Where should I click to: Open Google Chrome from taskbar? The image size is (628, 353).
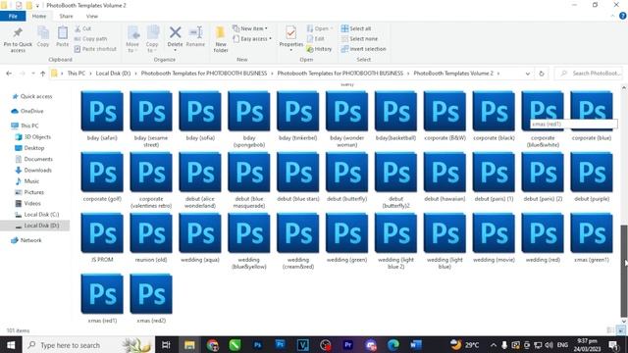coord(212,345)
